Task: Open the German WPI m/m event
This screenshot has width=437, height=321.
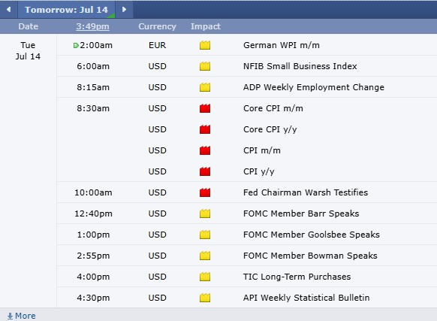Action: tap(282, 45)
